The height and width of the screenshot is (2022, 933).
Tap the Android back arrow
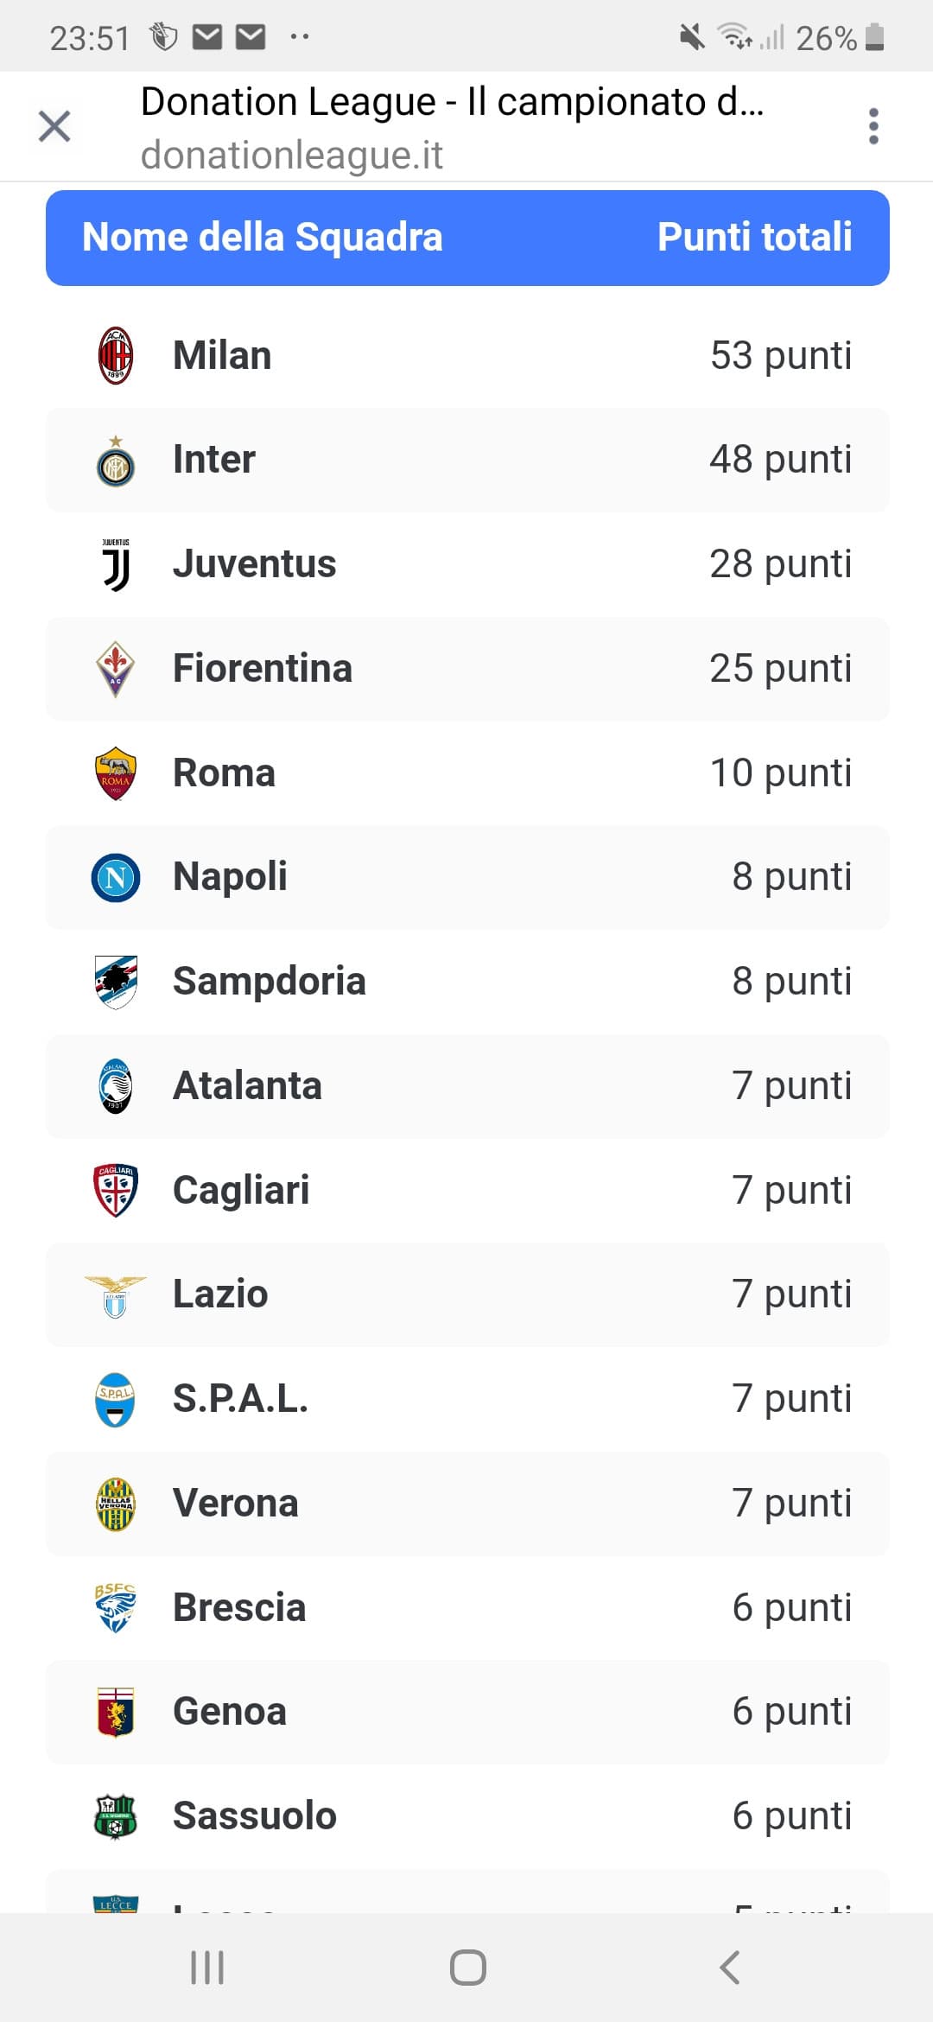pyautogui.click(x=729, y=1968)
